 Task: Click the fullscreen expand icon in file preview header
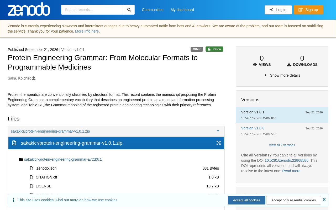[218, 143]
